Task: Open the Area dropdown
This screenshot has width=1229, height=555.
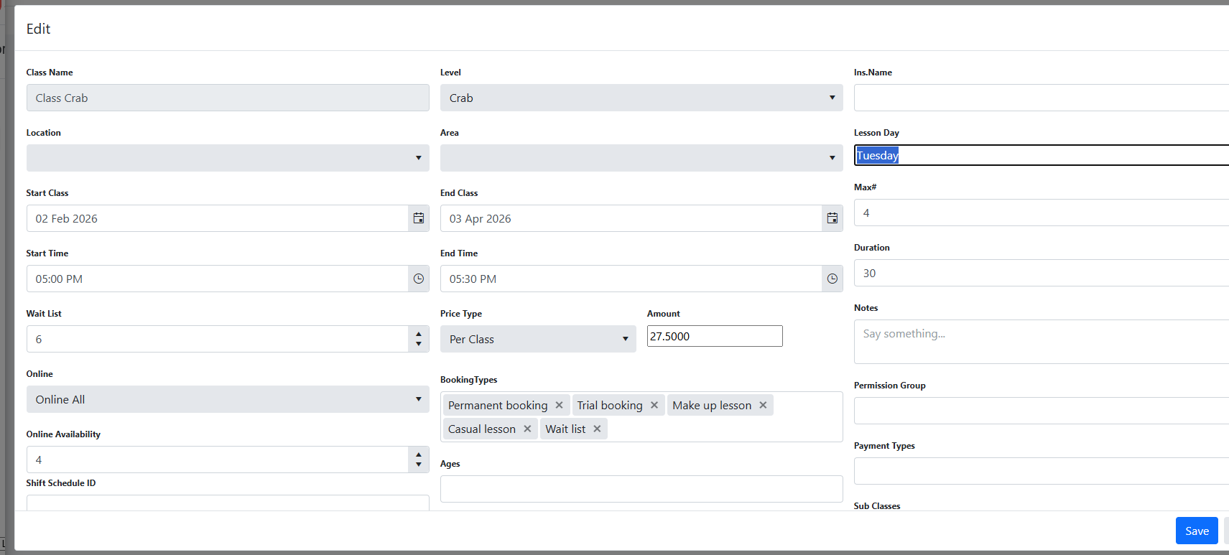Action: (641, 158)
